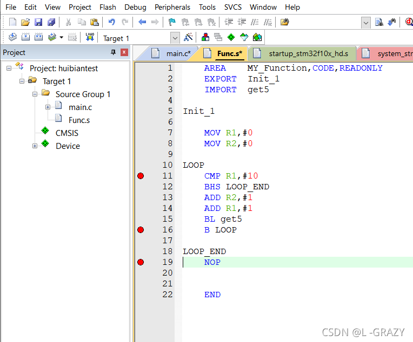
Task: Open the Window menu
Action: point(263,7)
